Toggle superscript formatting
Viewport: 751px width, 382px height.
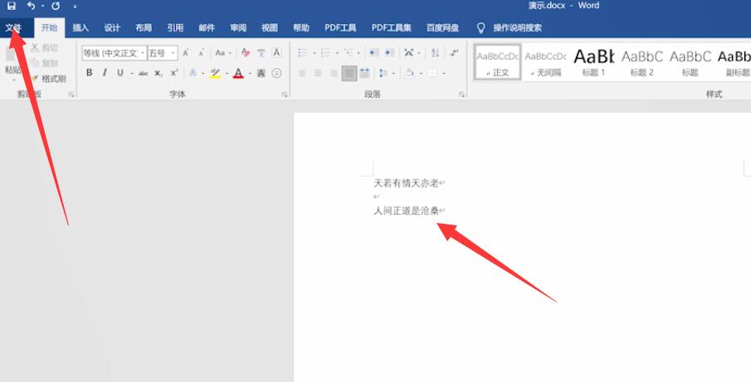pos(174,73)
